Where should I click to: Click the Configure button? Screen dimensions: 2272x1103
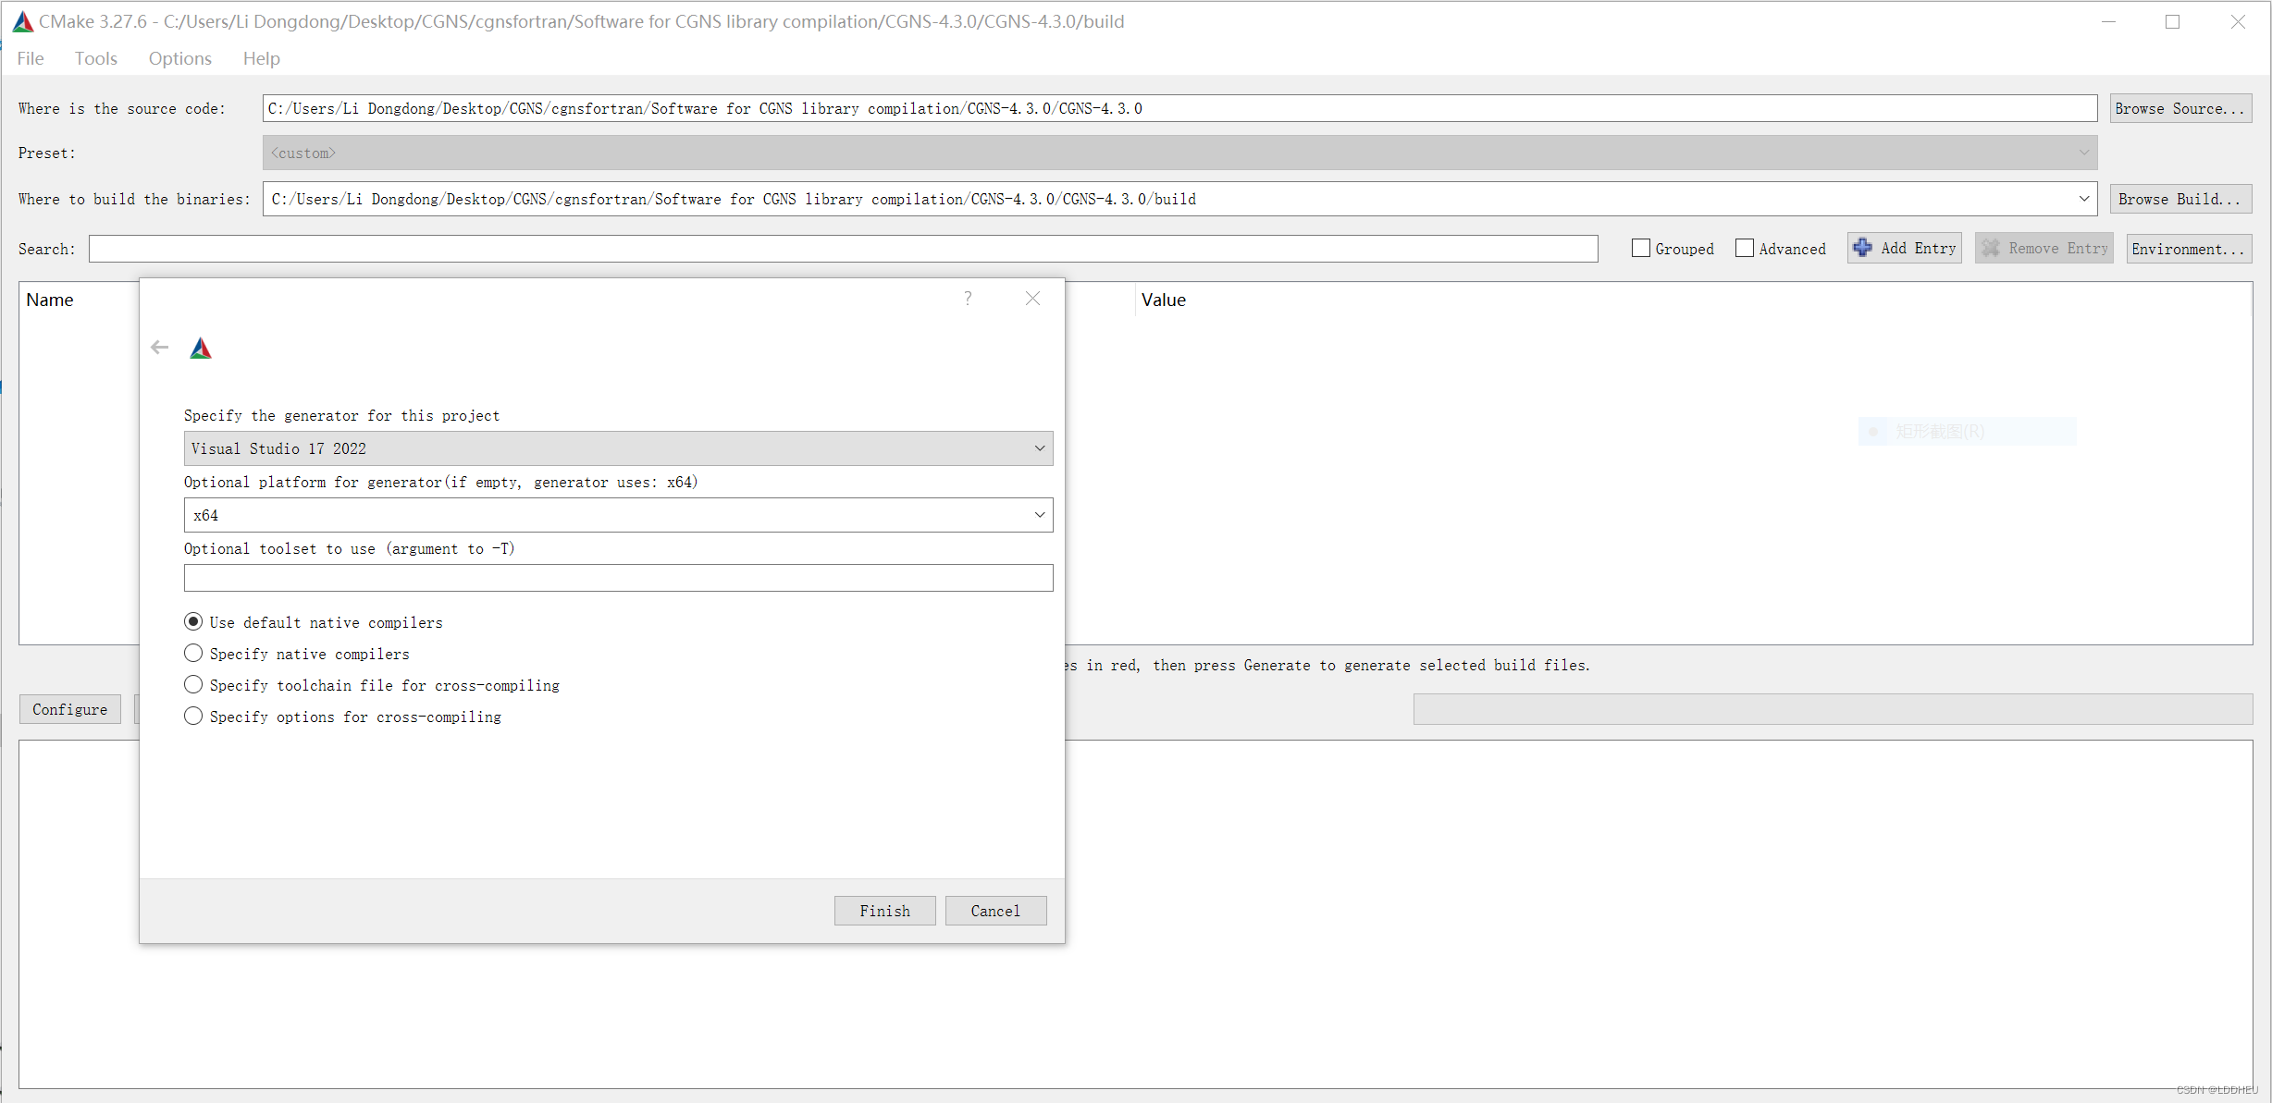(70, 709)
